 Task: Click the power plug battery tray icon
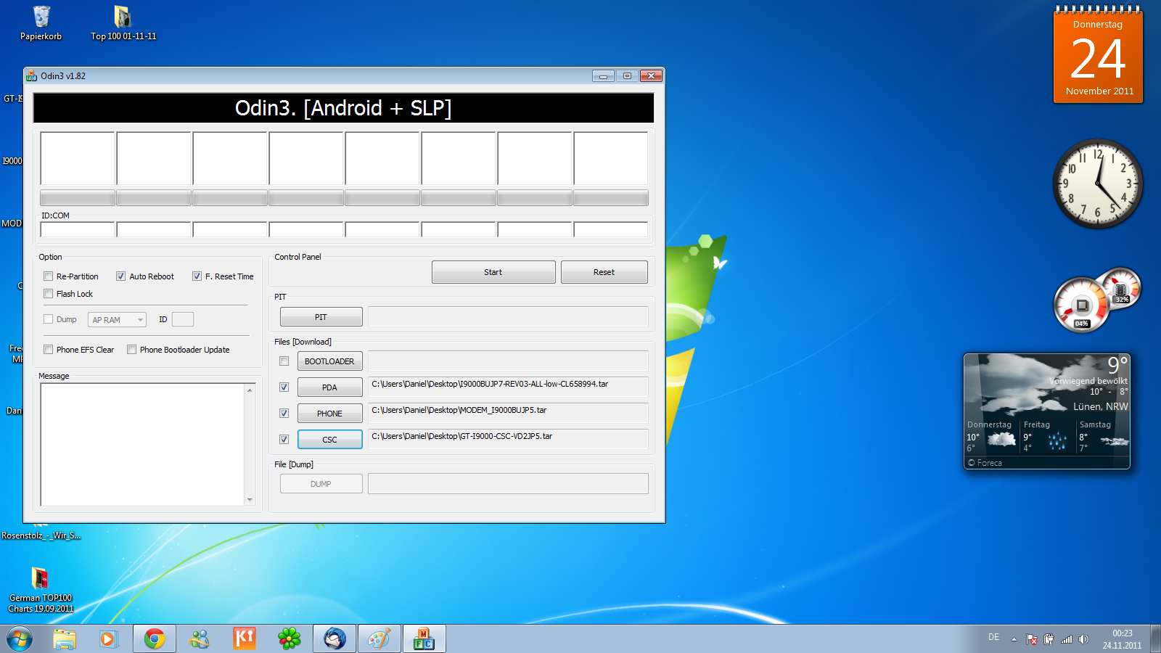(x=1049, y=639)
